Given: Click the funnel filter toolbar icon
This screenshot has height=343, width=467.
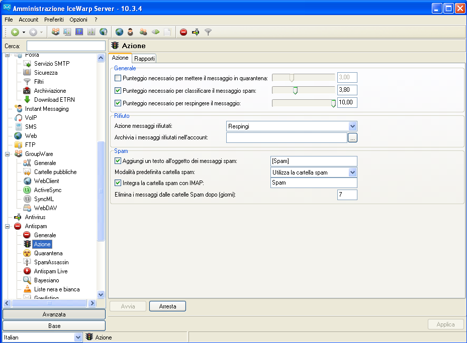Looking at the screenshot, I should pyautogui.click(x=208, y=32).
